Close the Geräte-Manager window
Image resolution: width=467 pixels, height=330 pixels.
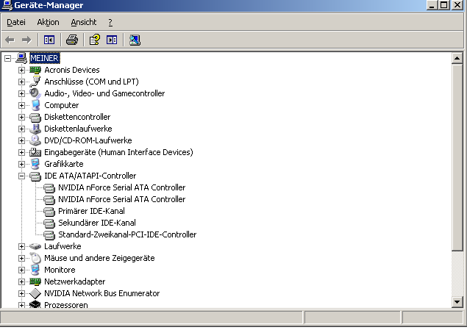tap(457, 5)
